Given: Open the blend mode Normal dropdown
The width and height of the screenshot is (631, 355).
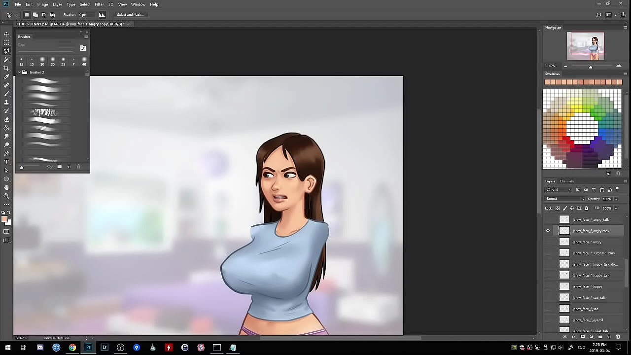Looking at the screenshot, I should click(x=565, y=199).
